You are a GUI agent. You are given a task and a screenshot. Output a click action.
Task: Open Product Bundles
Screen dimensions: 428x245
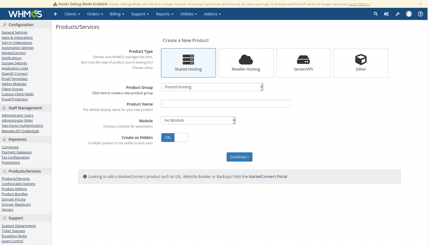(15, 194)
